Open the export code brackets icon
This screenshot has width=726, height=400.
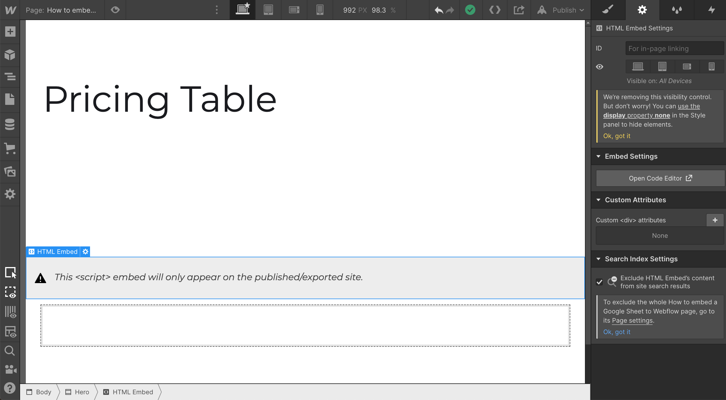click(x=495, y=10)
